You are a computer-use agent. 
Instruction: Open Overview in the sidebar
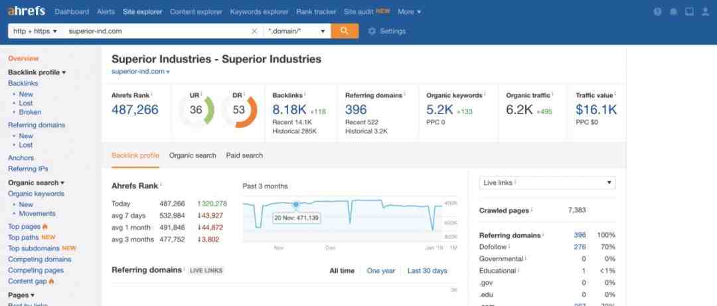tap(23, 58)
